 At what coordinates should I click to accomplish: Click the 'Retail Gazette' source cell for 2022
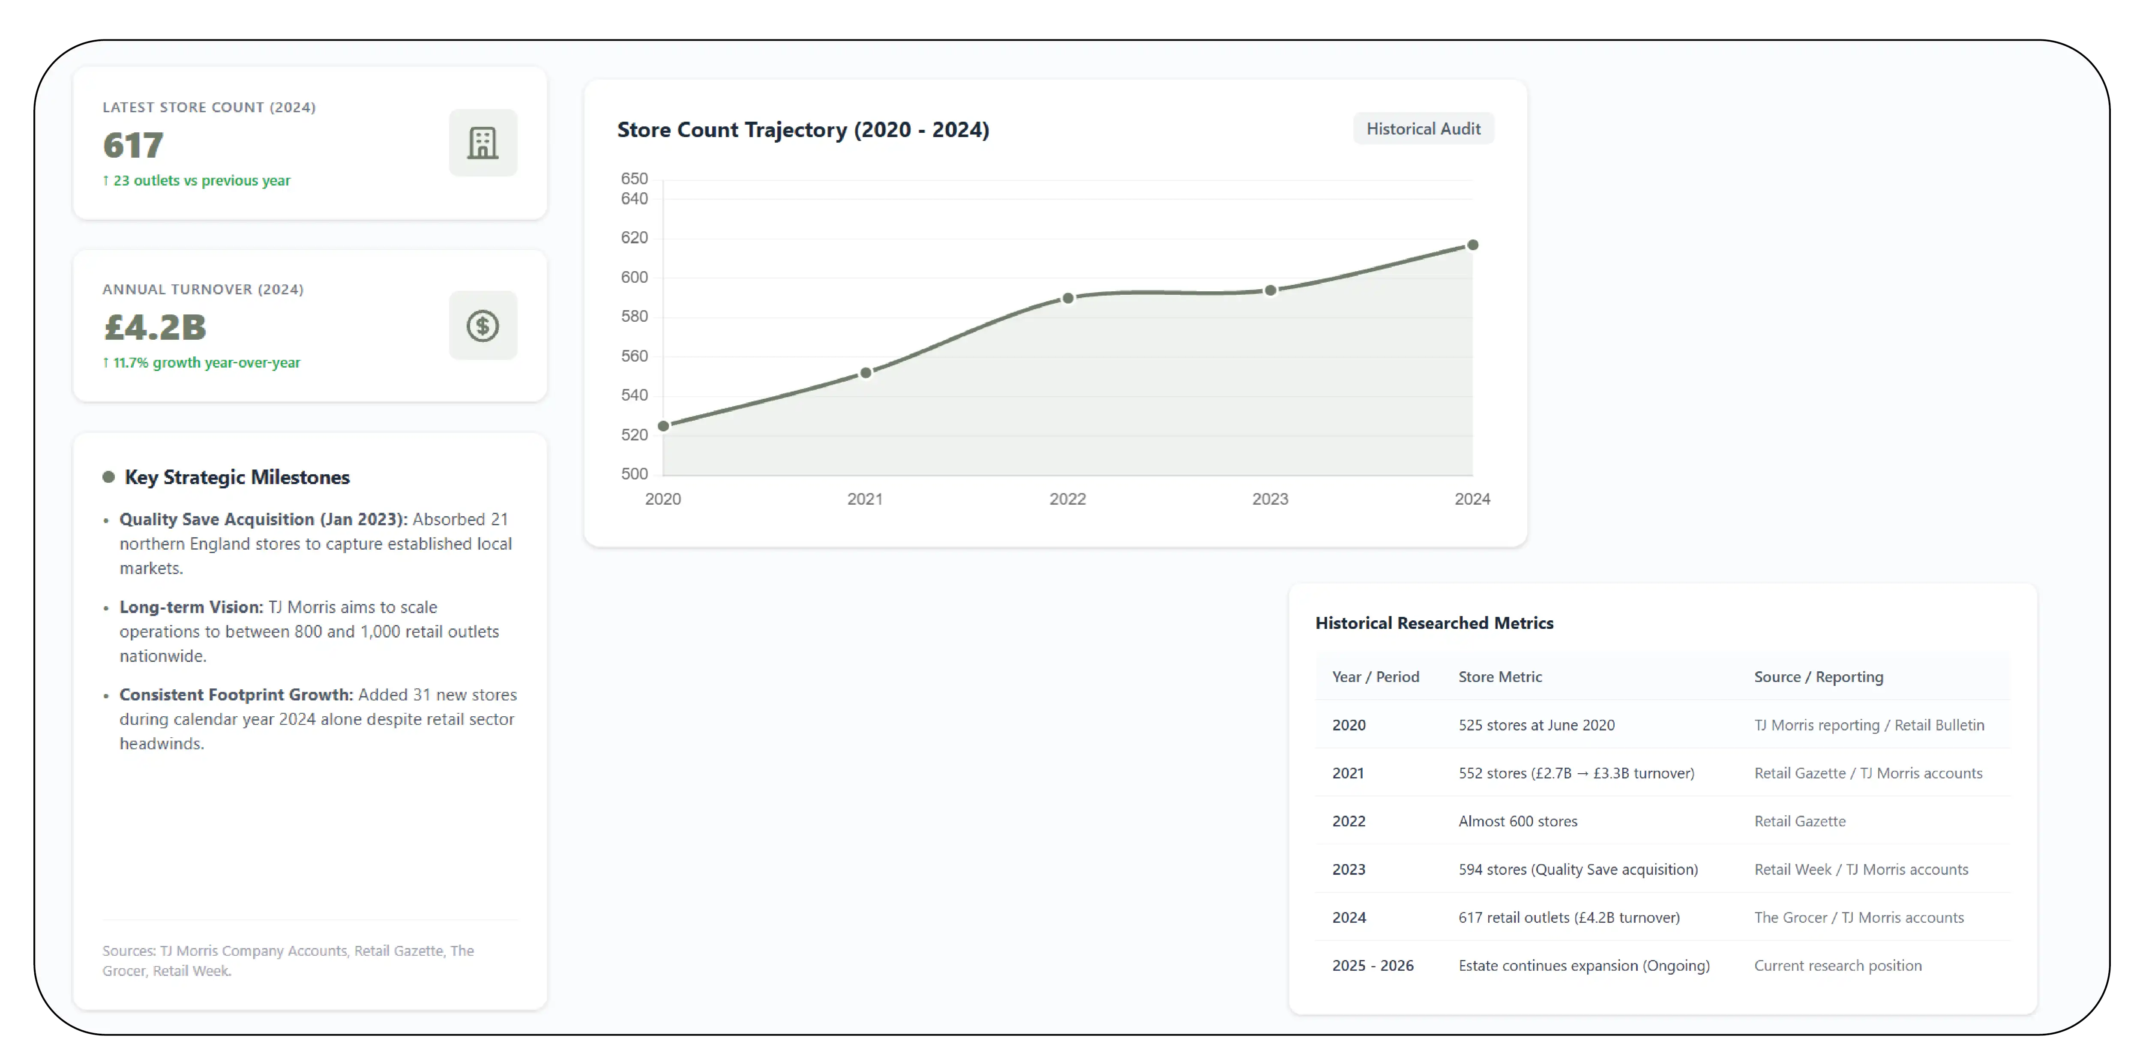pyautogui.click(x=1799, y=821)
